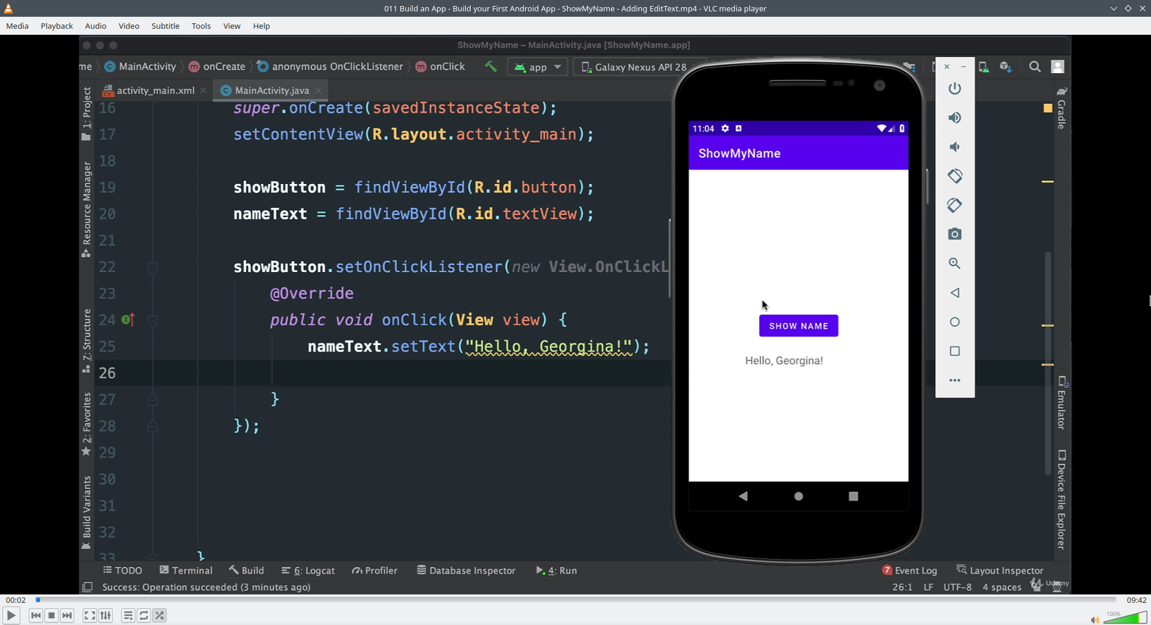This screenshot has width=1151, height=625.
Task: Collapse the code fold at line 22
Action: 153,267
